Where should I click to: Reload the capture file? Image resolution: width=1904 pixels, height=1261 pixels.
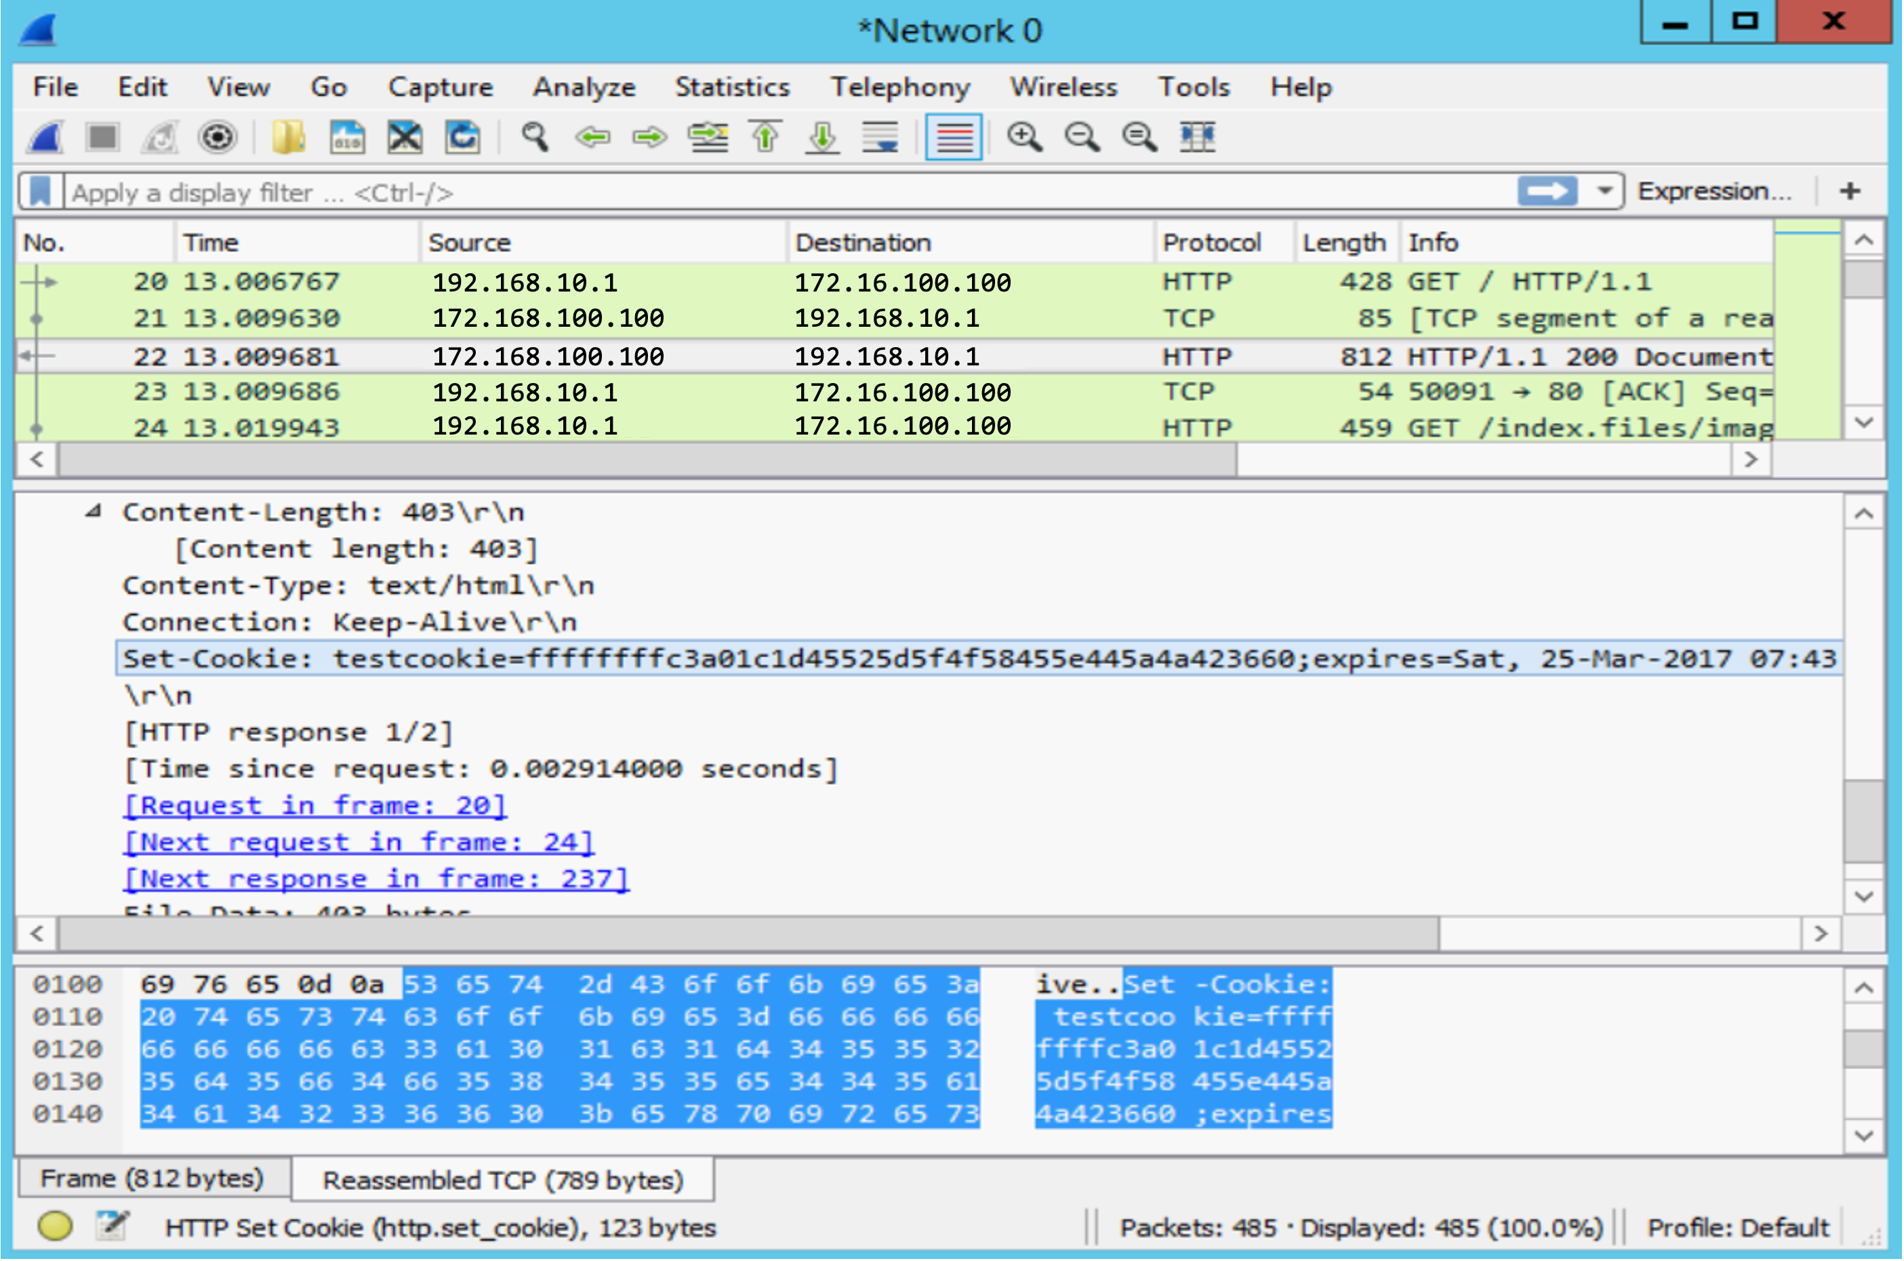coord(462,138)
